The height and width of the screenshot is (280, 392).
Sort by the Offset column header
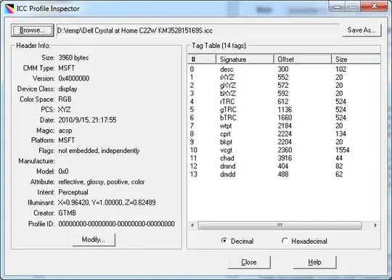click(303, 59)
